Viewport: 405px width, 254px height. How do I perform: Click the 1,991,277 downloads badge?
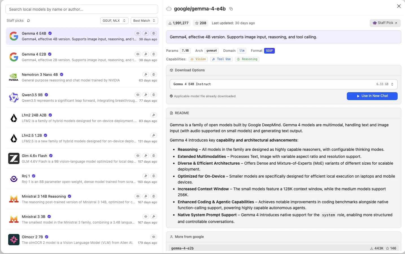tap(178, 23)
